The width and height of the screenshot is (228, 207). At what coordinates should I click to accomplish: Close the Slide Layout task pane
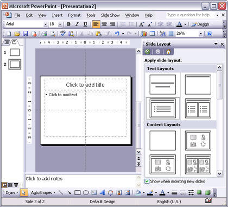(x=222, y=44)
